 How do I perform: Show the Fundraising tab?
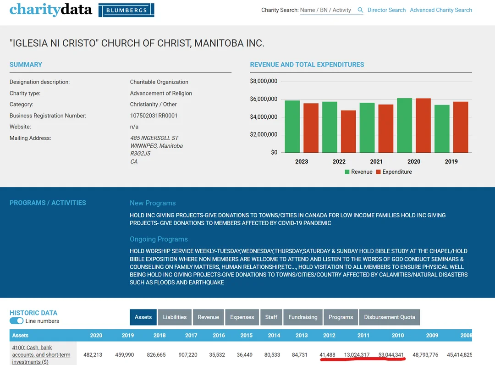coord(303,317)
